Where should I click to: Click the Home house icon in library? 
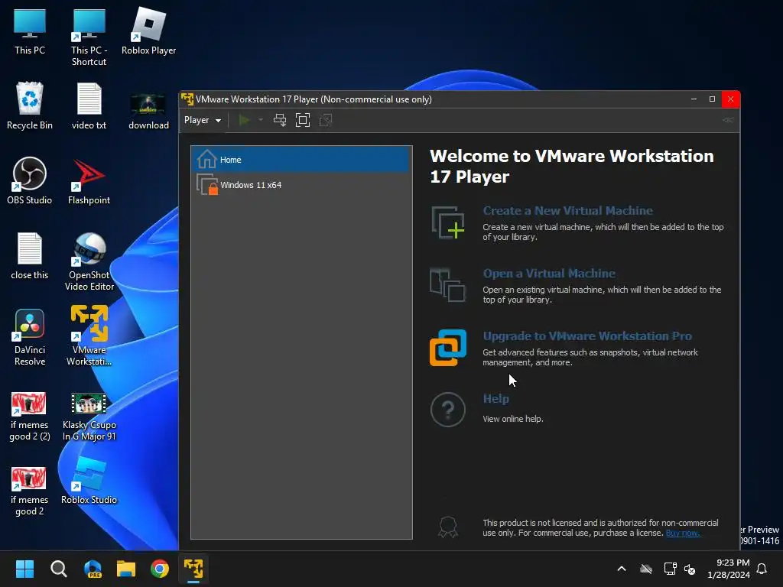click(x=206, y=159)
